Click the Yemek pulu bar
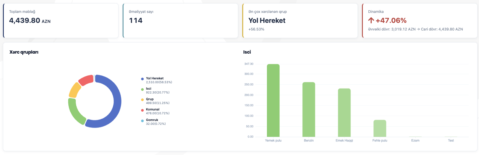 273,100
